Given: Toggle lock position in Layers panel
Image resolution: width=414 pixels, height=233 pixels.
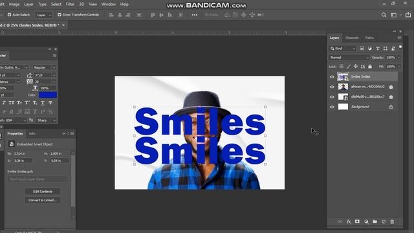Looking at the screenshot, I should click(x=356, y=66).
